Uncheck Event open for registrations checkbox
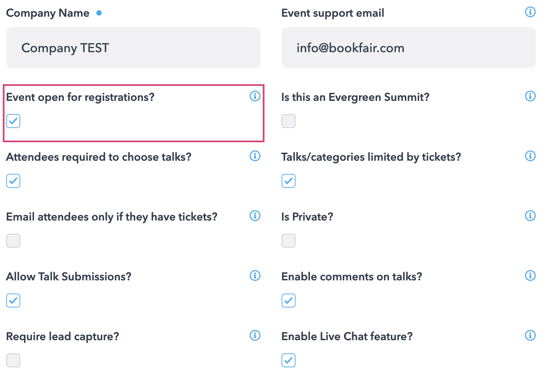The width and height of the screenshot is (545, 384). 13,121
